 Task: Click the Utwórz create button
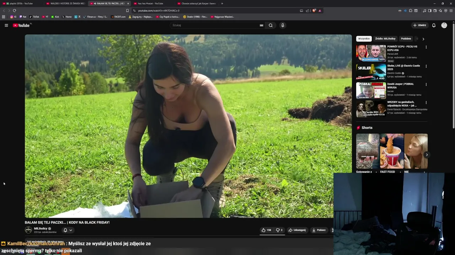[x=419, y=25]
